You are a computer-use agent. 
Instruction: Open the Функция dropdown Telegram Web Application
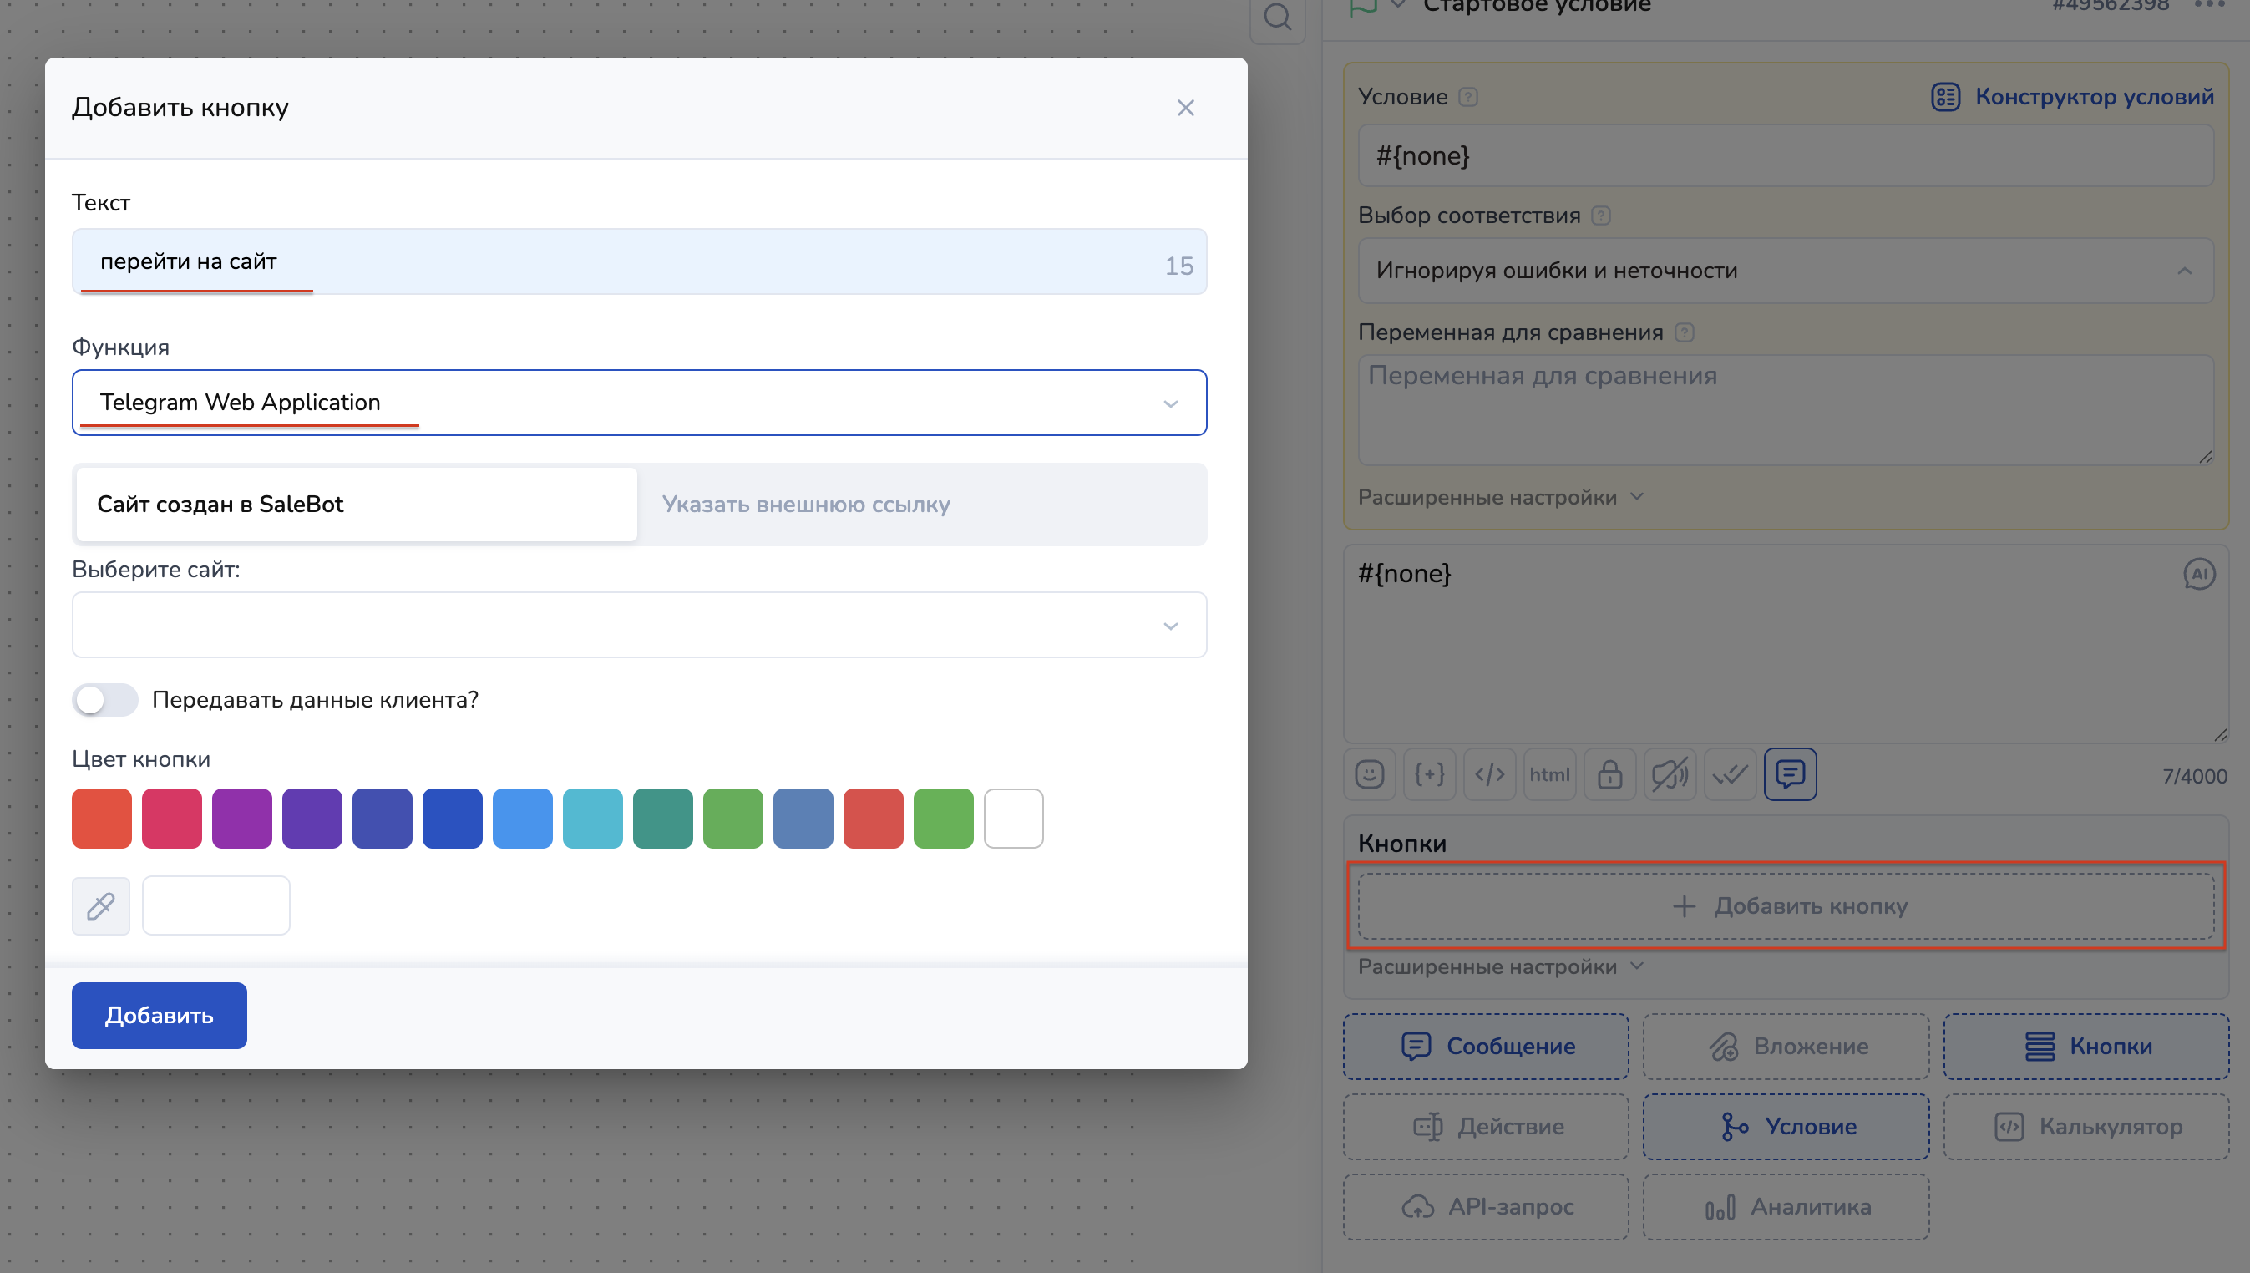(x=639, y=403)
